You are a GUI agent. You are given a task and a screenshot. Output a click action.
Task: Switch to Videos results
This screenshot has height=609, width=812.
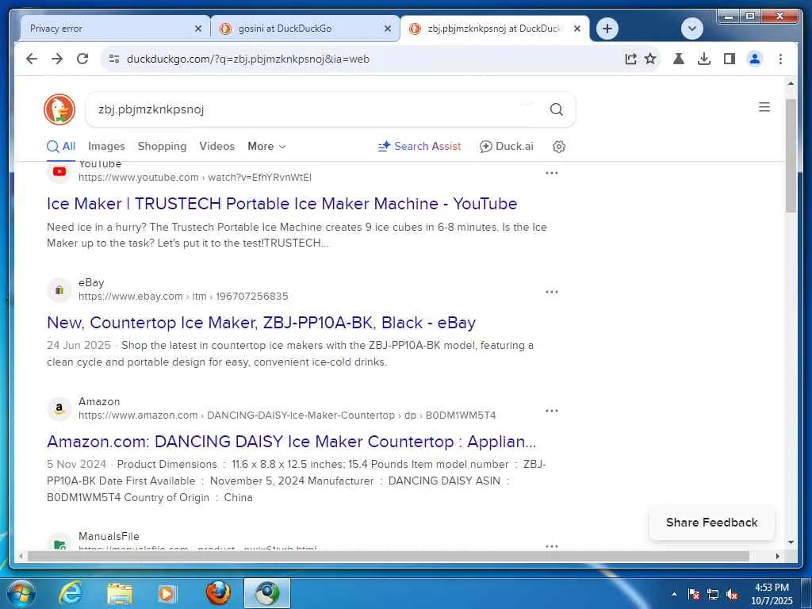[217, 147]
